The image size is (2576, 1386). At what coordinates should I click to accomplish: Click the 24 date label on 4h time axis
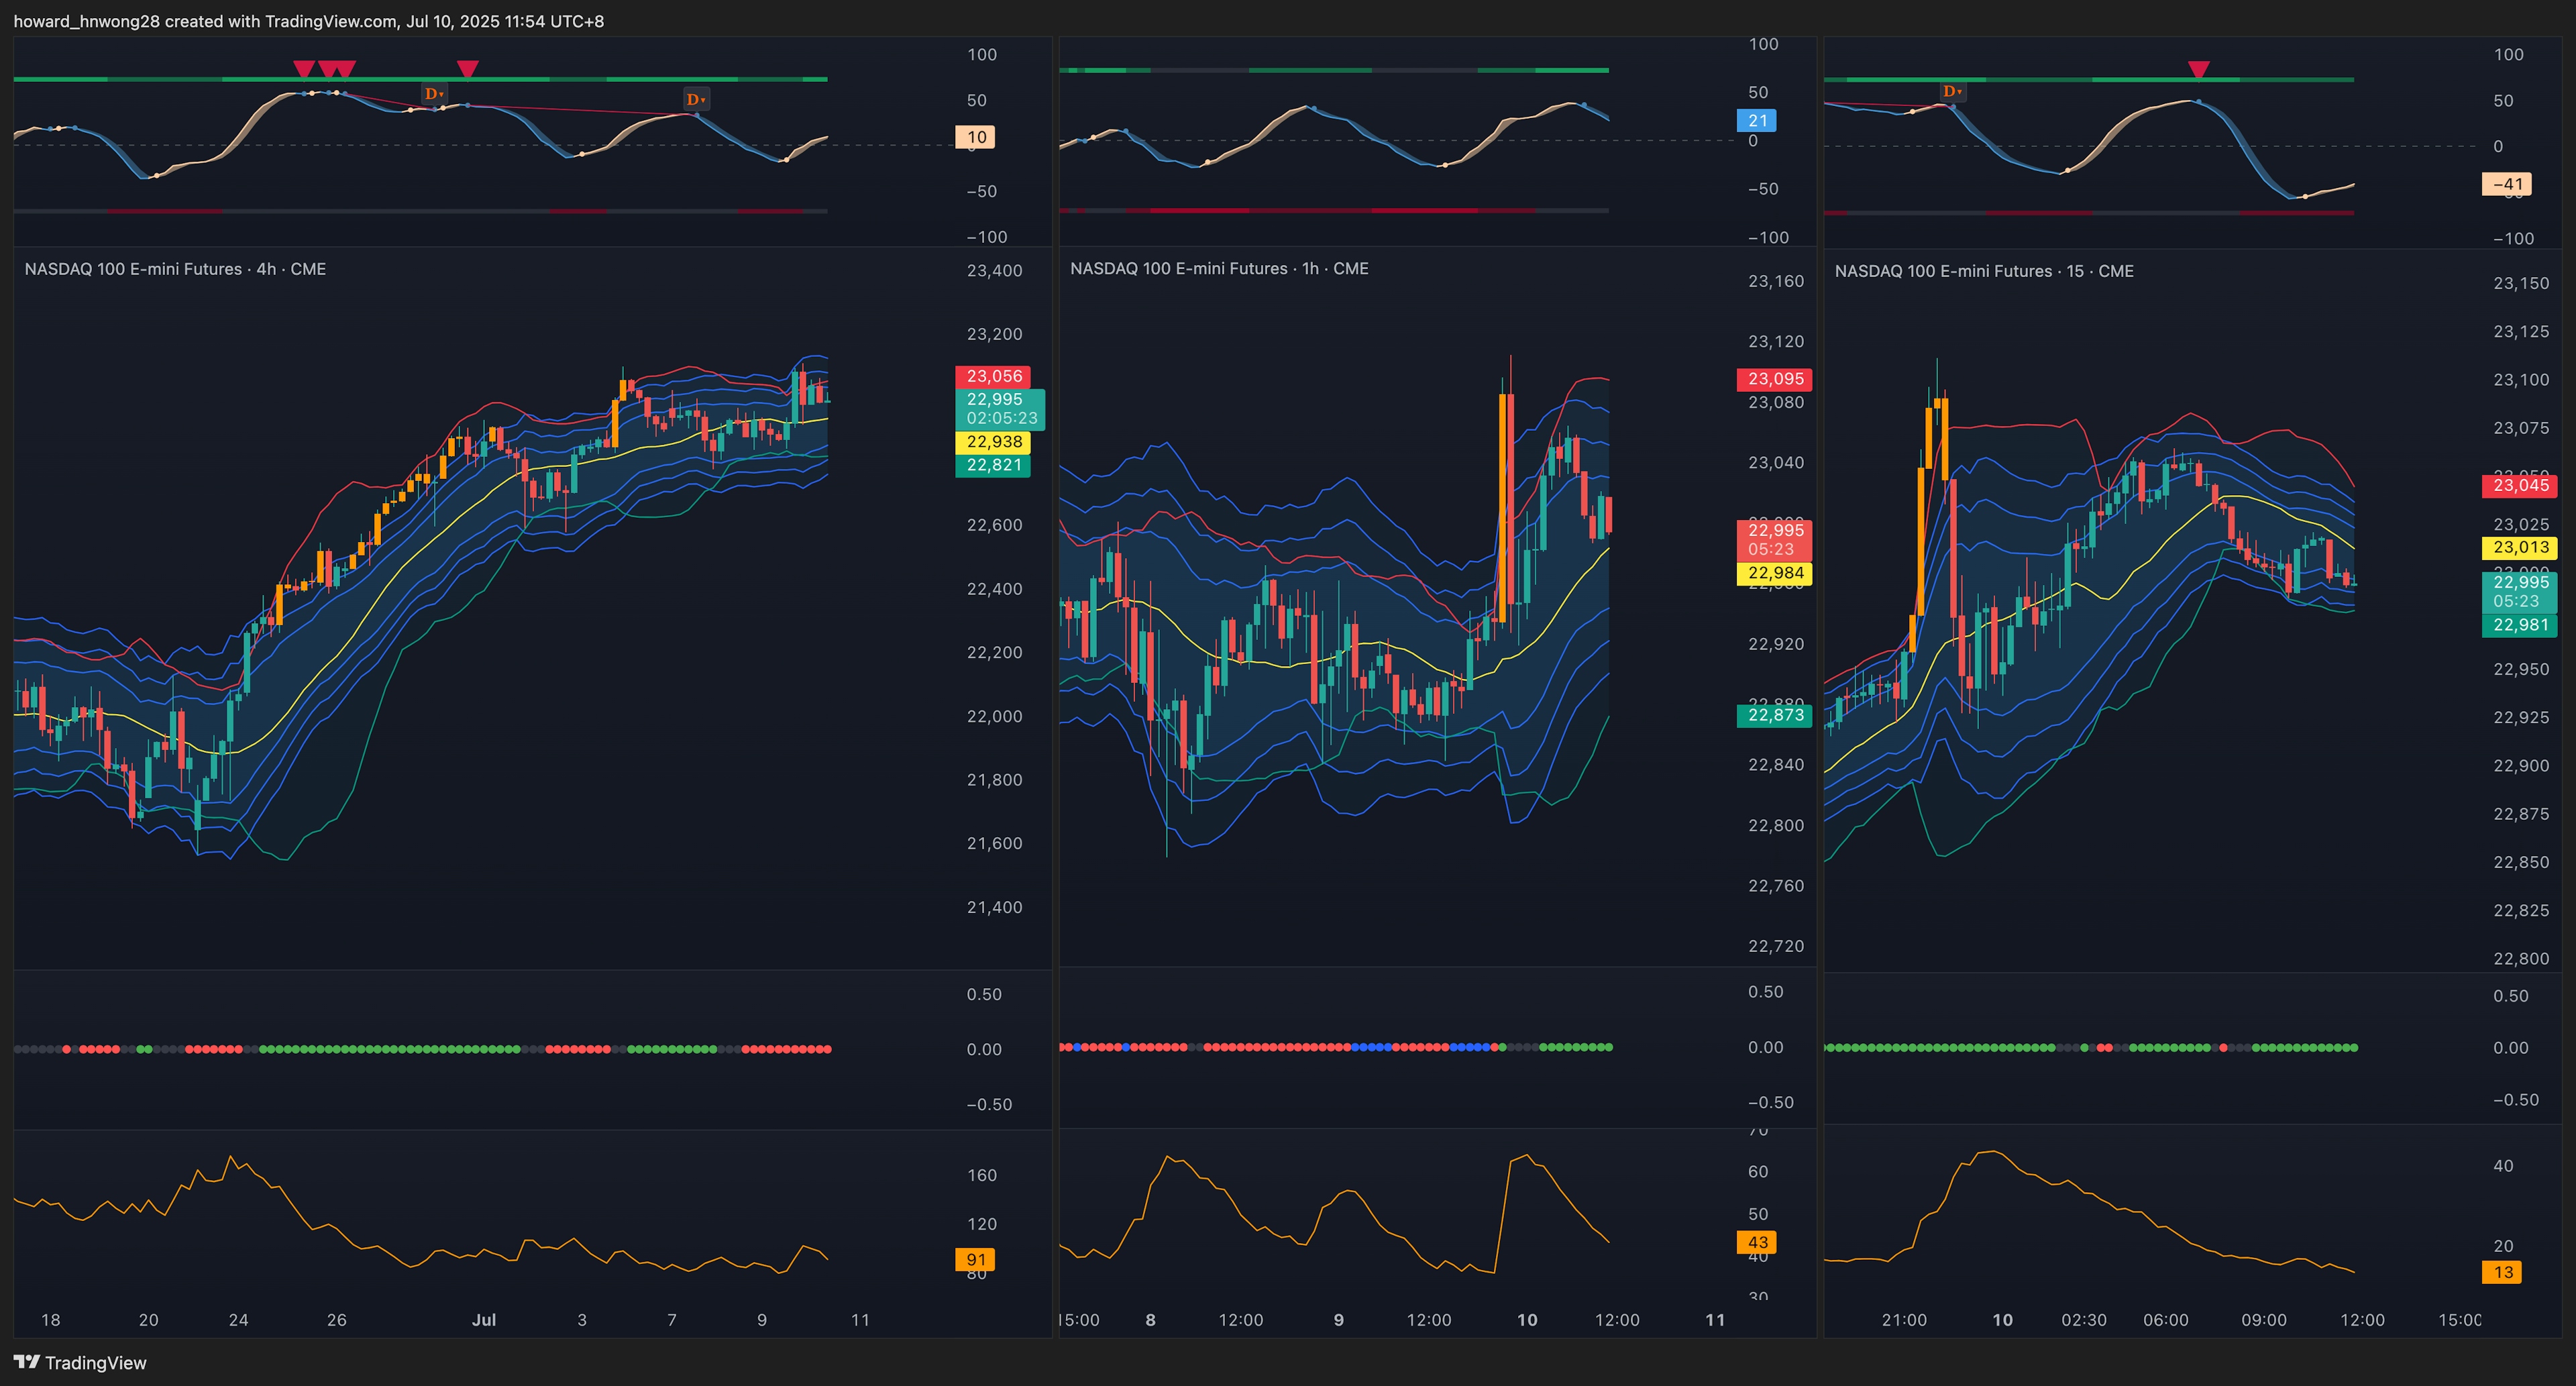(238, 1320)
